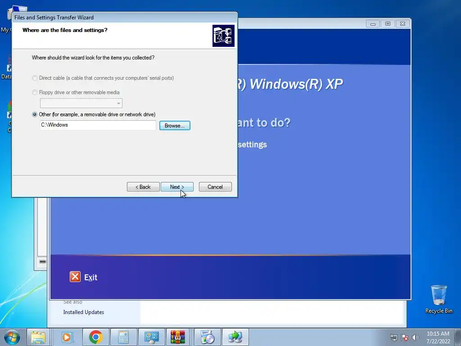Open the Recycle Bin on the desktop
The width and height of the screenshot is (461, 346).
[x=438, y=299]
